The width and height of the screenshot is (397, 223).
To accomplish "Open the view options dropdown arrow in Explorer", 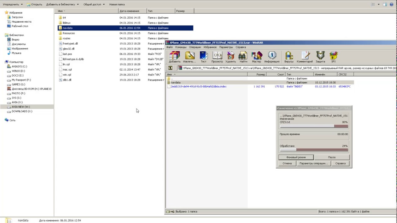I will (x=378, y=4).
